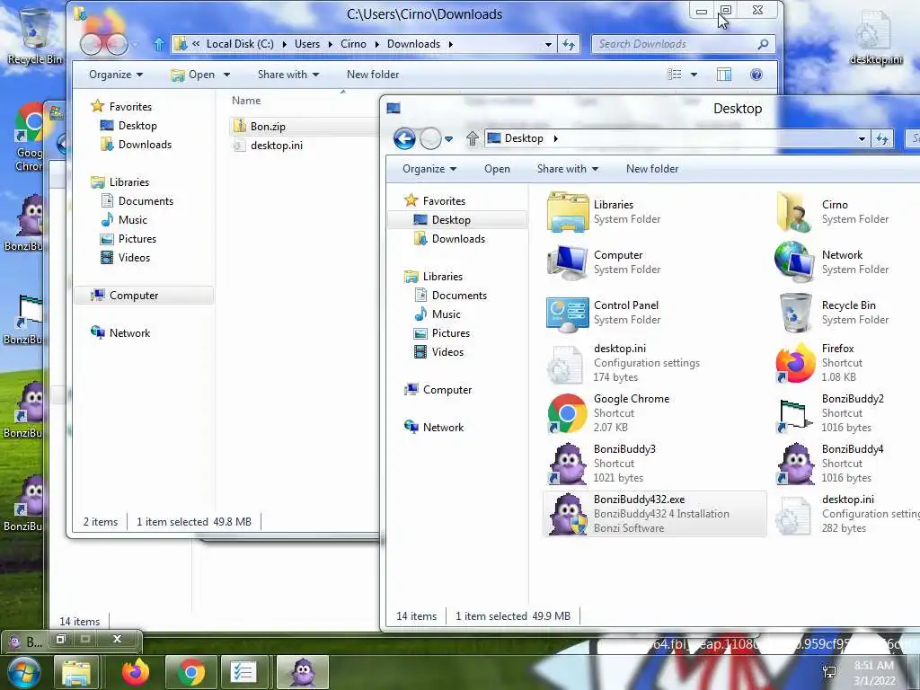The width and height of the screenshot is (920, 690).
Task: Open Firefox from the taskbar
Action: point(136,672)
